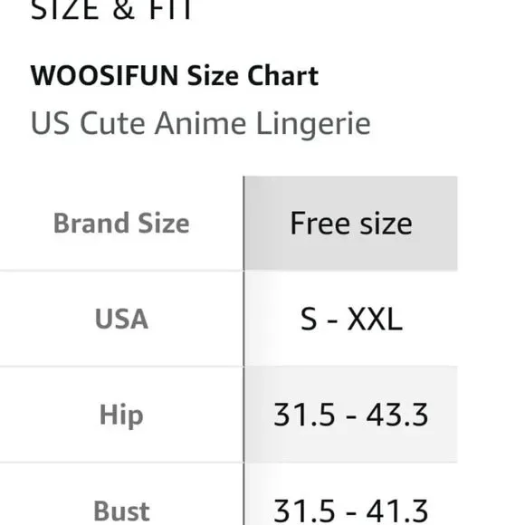The width and height of the screenshot is (525, 525).
Task: Click the word Anime in the subtitle
Action: coord(201,123)
